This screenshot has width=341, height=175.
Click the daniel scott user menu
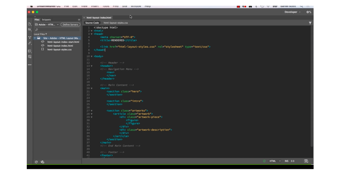click(288, 6)
